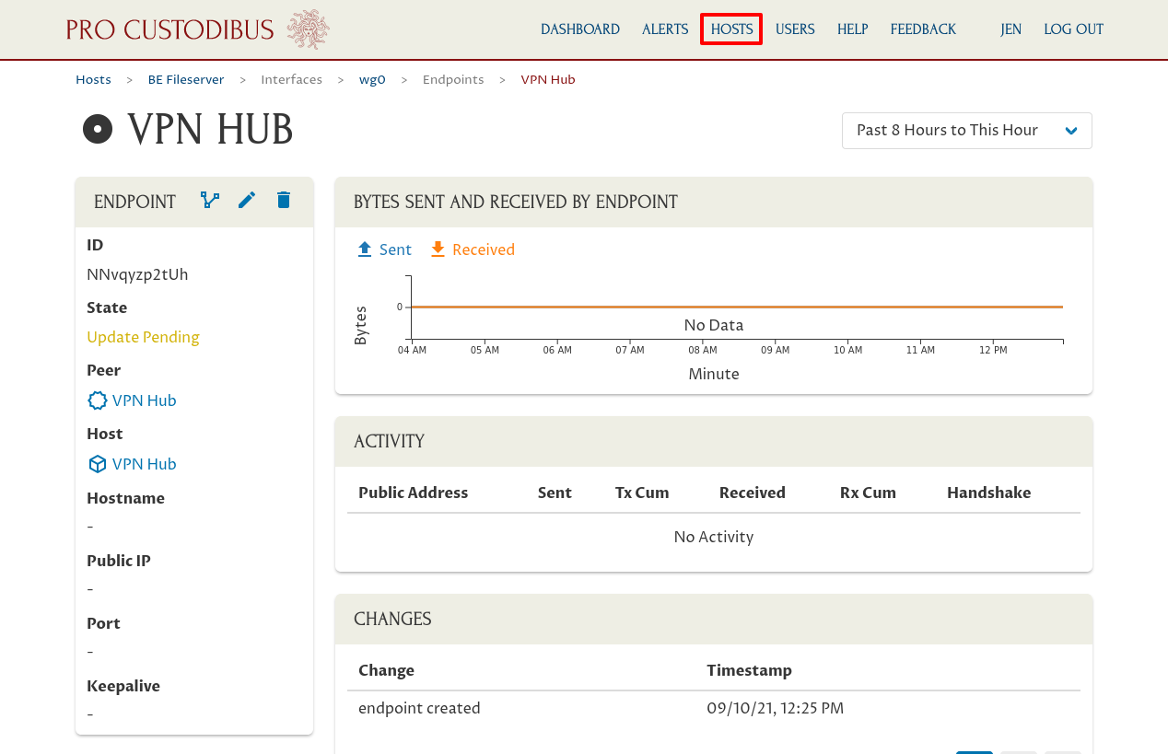Click the Tx Cum column header
1168x754 pixels.
[642, 493]
